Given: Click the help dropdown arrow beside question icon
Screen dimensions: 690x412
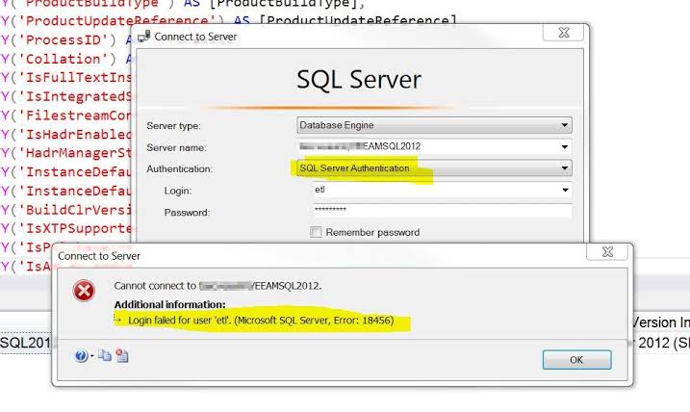Looking at the screenshot, I should 91,356.
